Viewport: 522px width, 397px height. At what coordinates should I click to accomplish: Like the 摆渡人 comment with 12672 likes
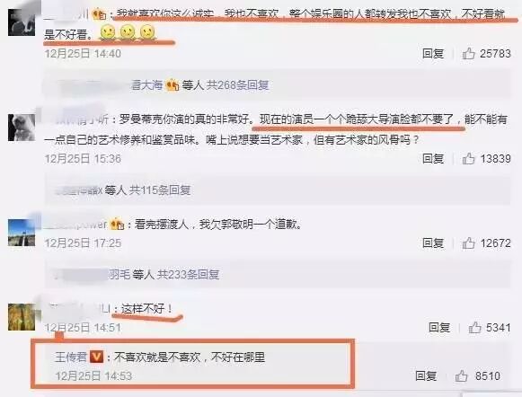tap(468, 243)
